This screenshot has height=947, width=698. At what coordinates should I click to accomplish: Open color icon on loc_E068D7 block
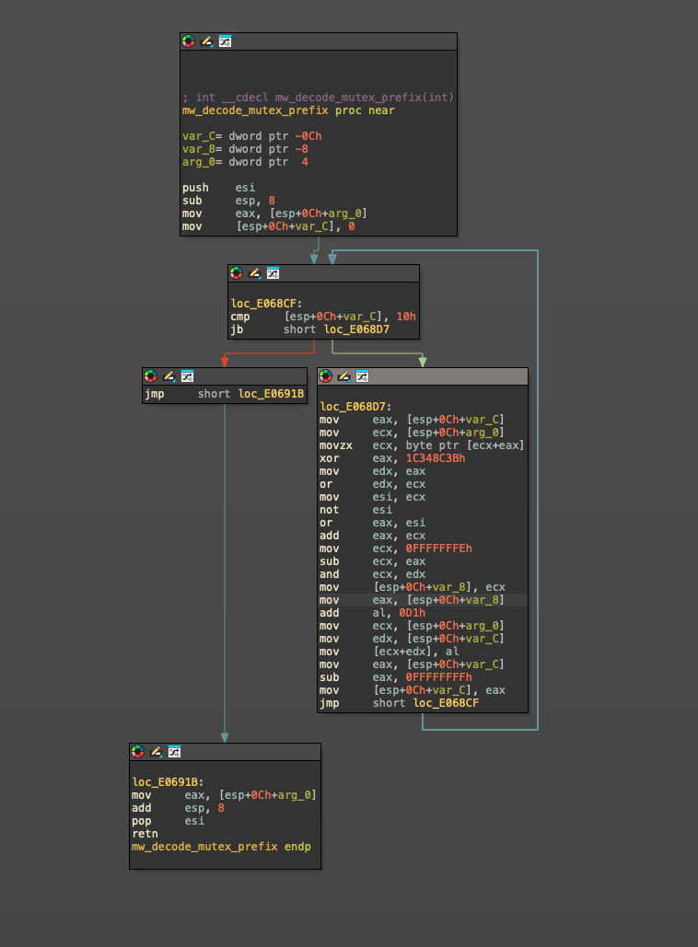325,376
